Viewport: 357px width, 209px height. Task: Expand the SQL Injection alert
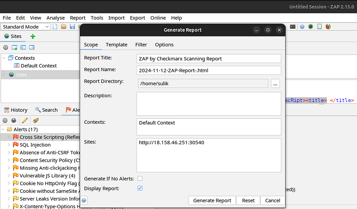(9, 145)
